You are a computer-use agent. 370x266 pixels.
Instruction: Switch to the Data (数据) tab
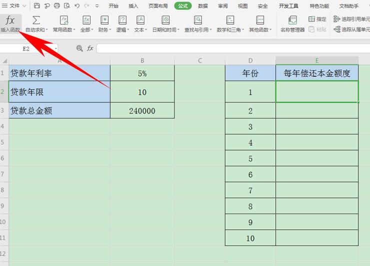click(x=203, y=6)
